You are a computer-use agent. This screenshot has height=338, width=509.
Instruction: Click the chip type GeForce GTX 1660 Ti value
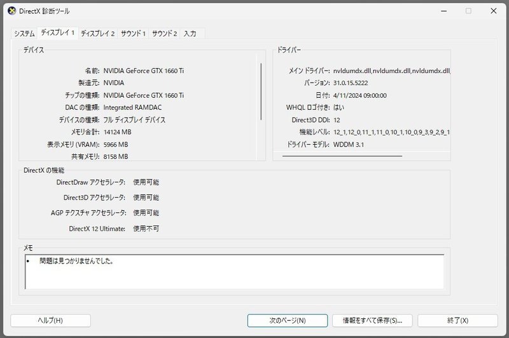point(144,95)
